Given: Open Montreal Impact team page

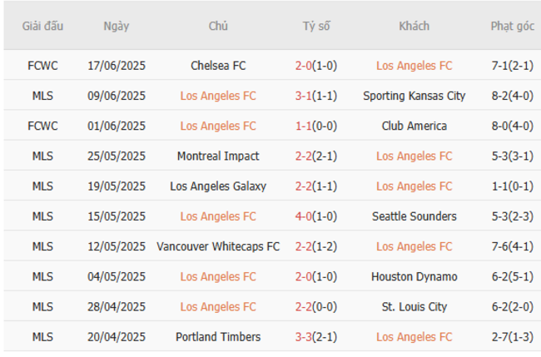Looking at the screenshot, I should pos(218,156).
